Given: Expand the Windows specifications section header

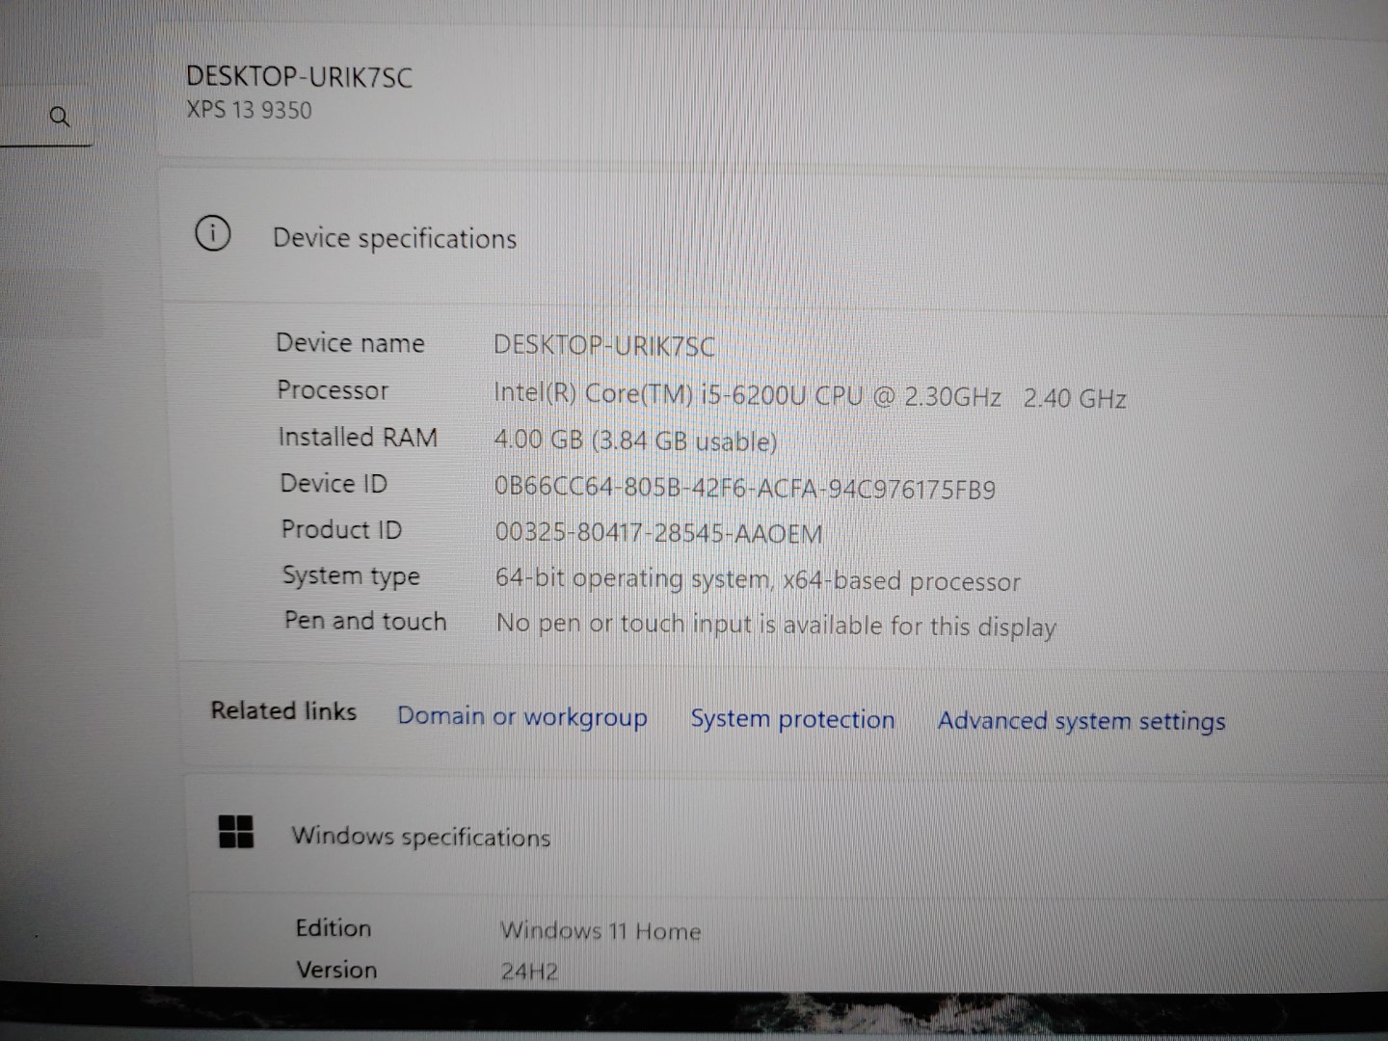Looking at the screenshot, I should pyautogui.click(x=420, y=836).
